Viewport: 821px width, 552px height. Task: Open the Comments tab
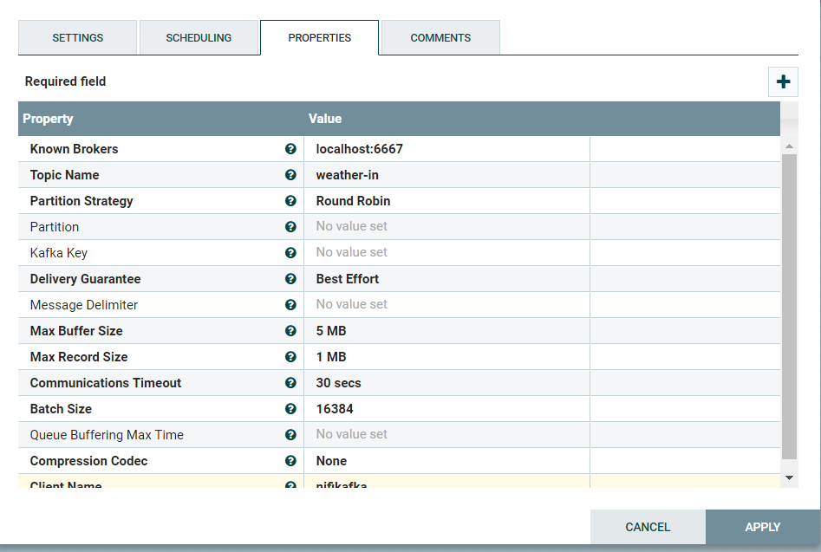(x=440, y=38)
